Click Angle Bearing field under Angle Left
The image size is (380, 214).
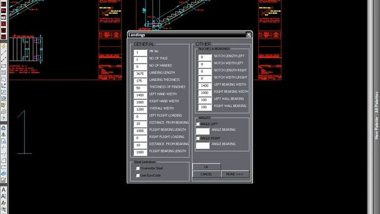click(202, 131)
